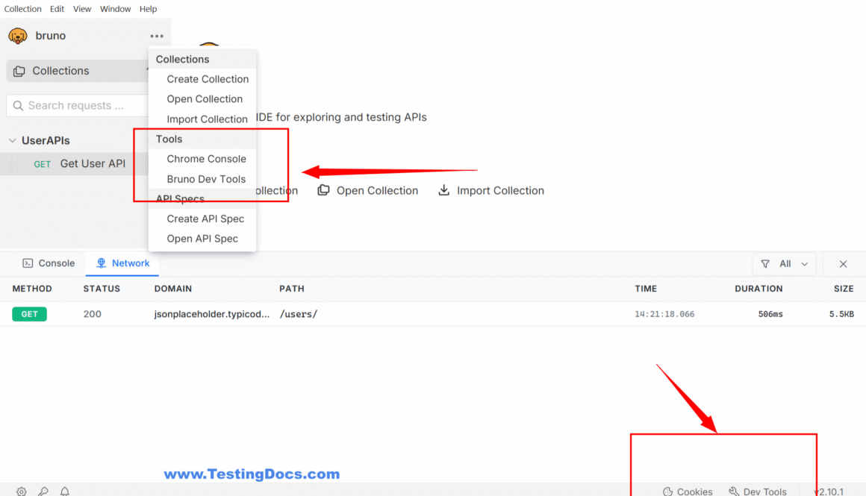Choose Import Collection from dropdown menu
Screen dimensions: 866x496
207,119
